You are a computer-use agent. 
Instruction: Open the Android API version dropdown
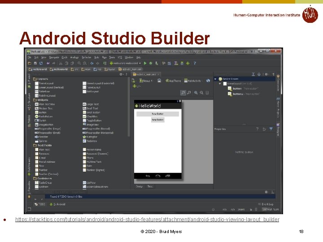point(137,86)
